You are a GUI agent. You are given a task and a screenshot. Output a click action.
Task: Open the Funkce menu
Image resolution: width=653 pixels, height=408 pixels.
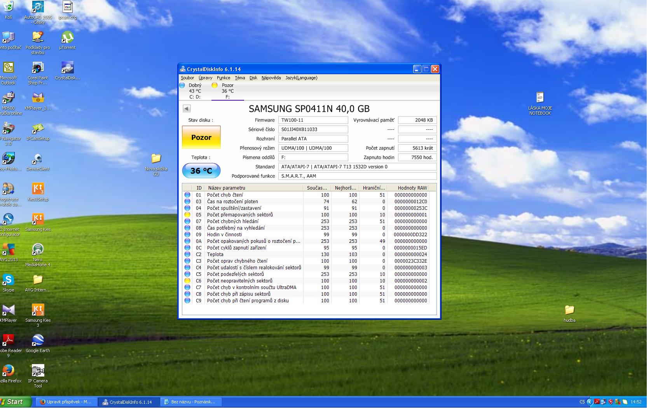223,78
